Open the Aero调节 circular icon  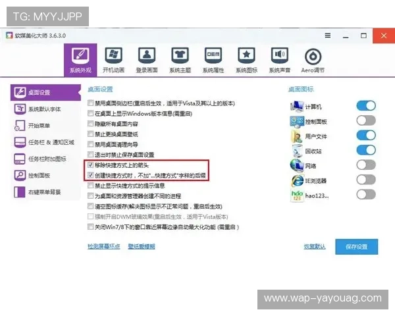[x=313, y=57]
